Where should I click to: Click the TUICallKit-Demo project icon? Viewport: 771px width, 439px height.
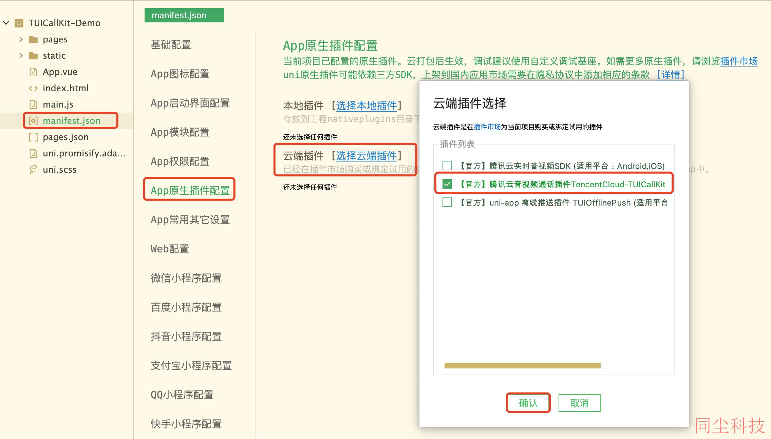pos(19,23)
